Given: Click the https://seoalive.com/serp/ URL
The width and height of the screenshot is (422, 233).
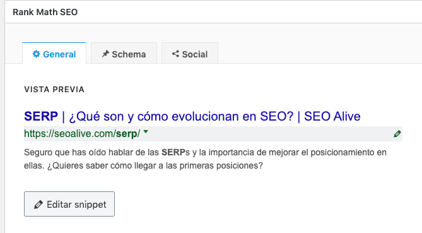Looking at the screenshot, I should tap(82, 134).
